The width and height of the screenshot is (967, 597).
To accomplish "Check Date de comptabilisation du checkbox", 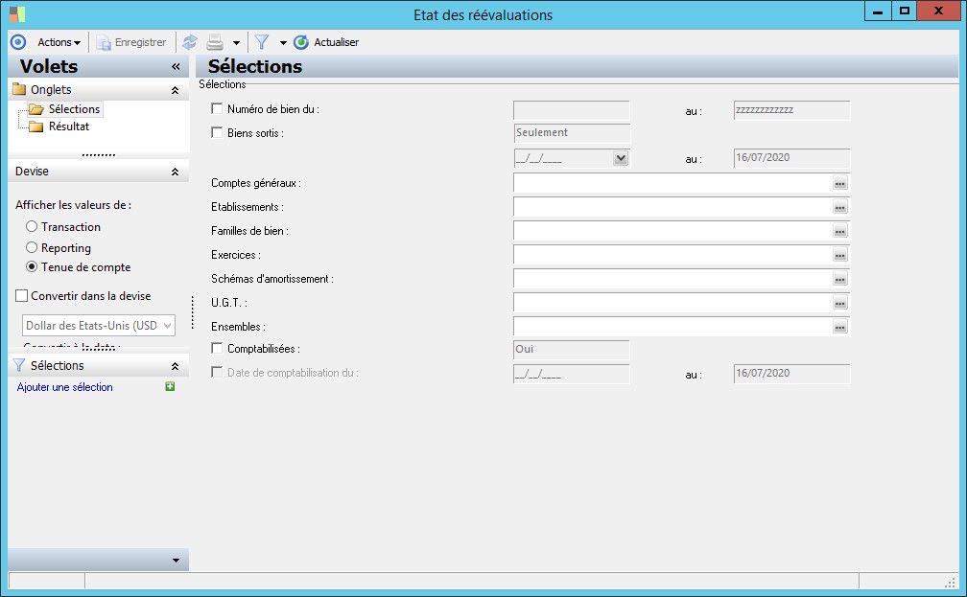I will 217,372.
